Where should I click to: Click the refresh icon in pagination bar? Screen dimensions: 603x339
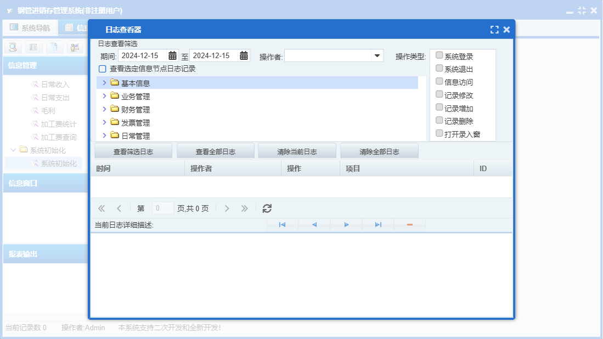267,208
